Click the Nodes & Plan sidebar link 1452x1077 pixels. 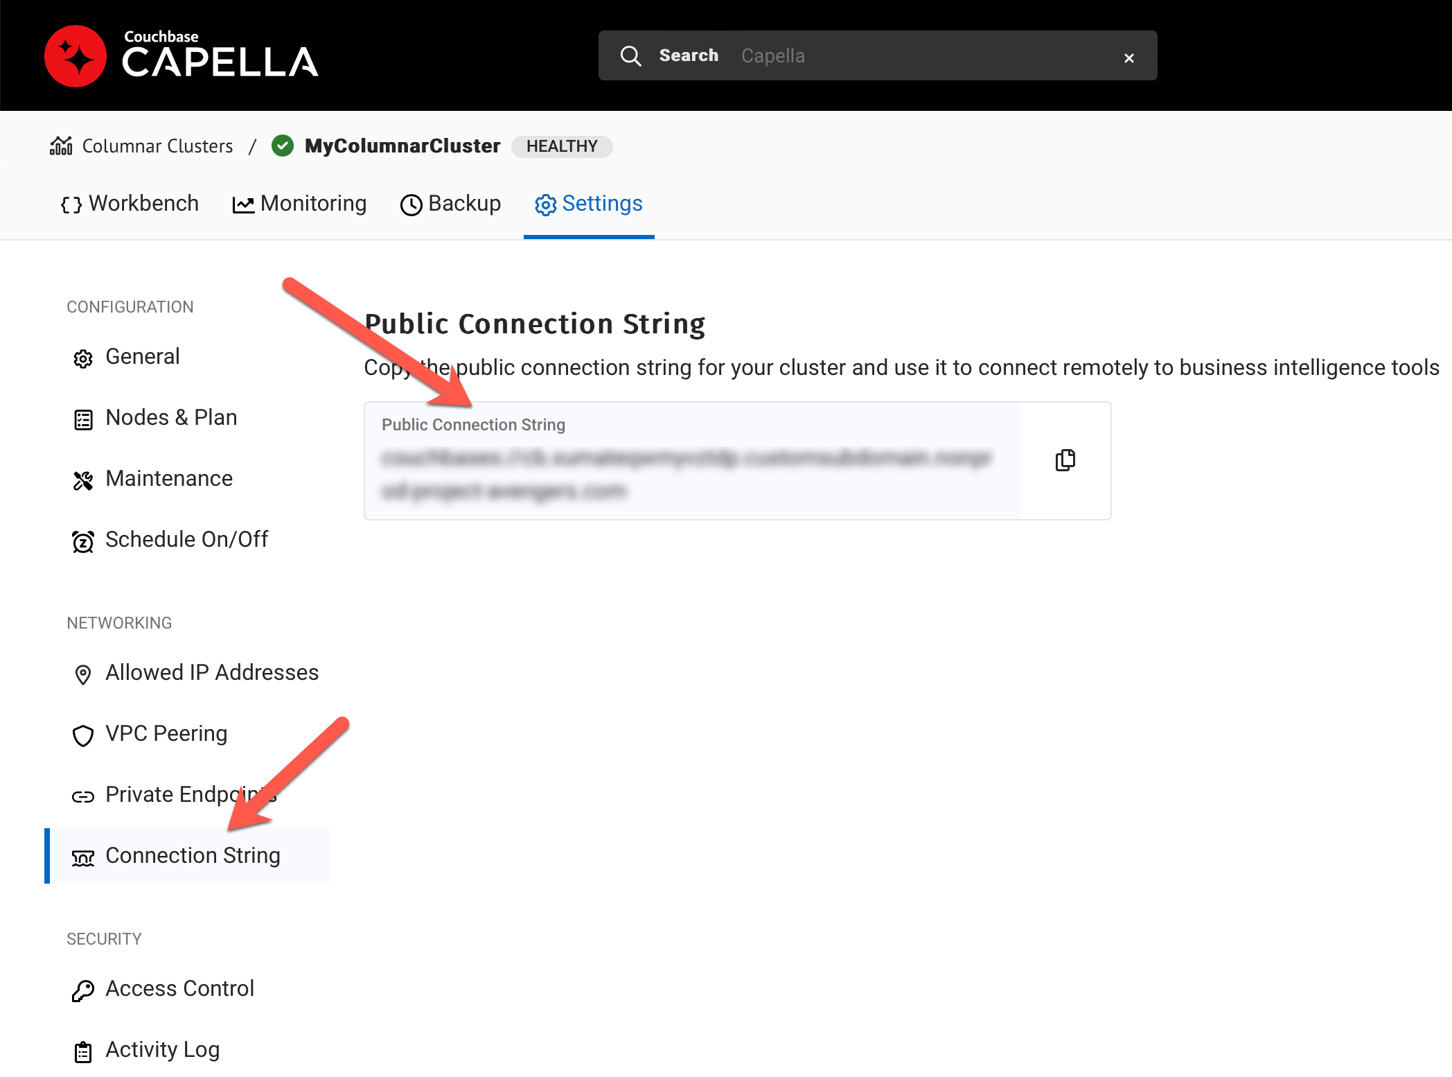click(x=170, y=417)
